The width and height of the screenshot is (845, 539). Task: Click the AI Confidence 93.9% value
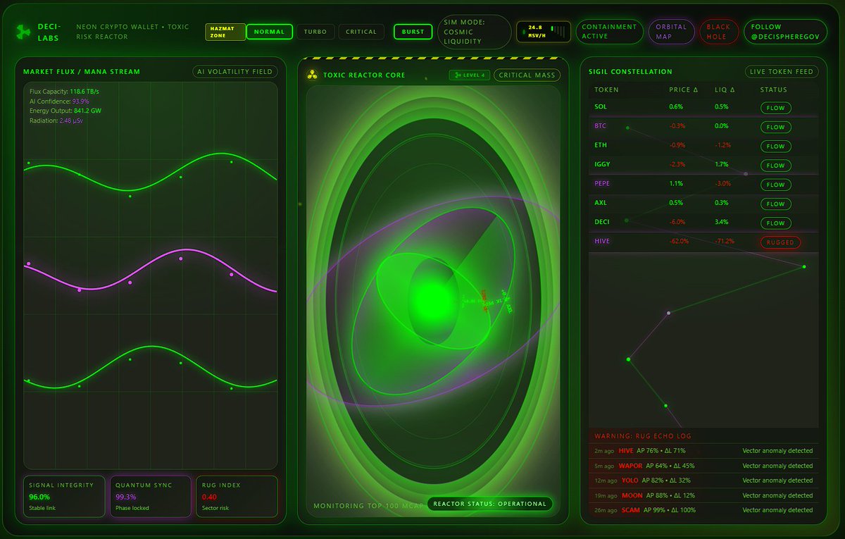tap(81, 101)
